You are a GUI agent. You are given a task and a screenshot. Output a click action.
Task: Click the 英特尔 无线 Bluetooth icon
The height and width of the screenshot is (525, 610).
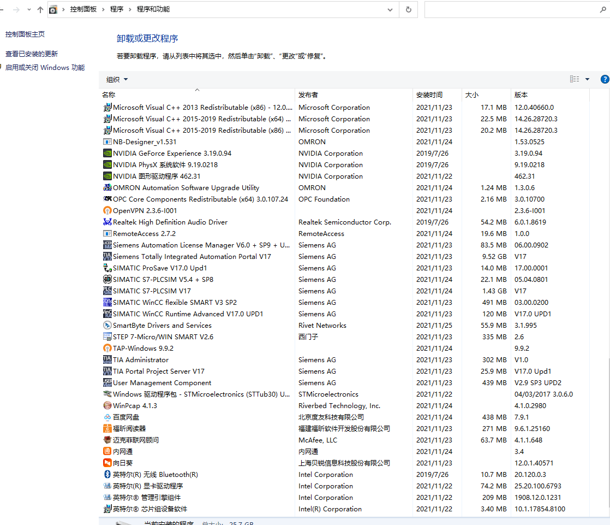pos(107,475)
